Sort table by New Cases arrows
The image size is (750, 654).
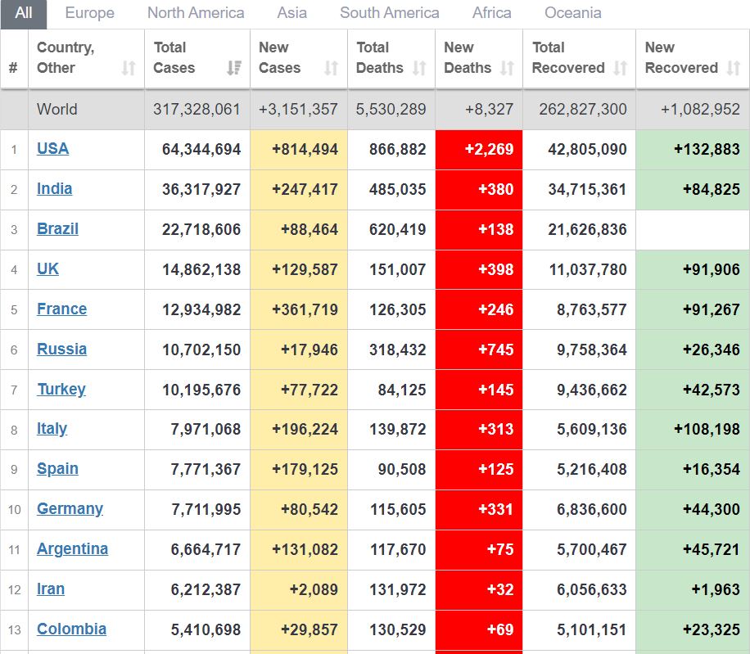(331, 68)
